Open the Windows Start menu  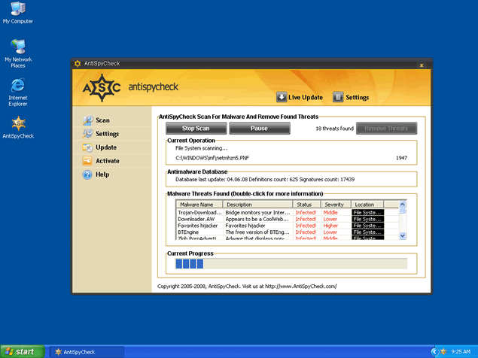click(20, 351)
